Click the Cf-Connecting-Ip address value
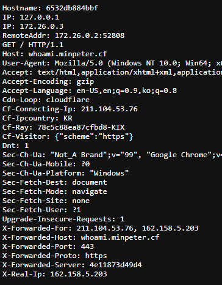The height and width of the screenshot is (285, 222). point(109,109)
